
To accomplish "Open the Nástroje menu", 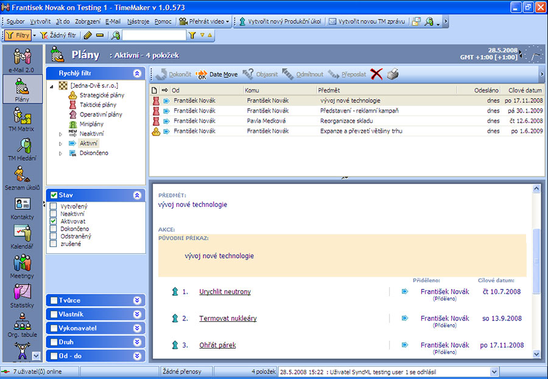I will click(138, 21).
